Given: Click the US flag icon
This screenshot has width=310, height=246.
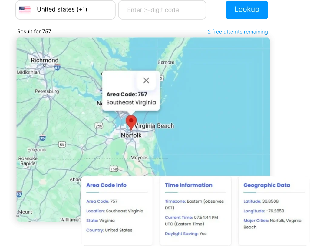Looking at the screenshot, I should (x=25, y=10).
